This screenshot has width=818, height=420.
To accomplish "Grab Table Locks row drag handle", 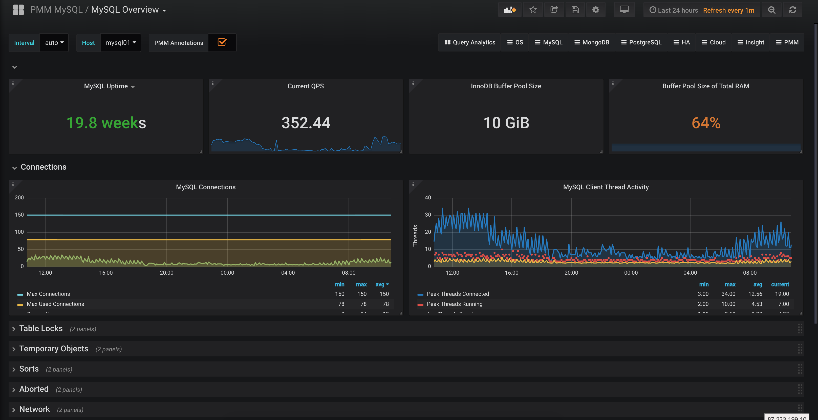I will 800,329.
